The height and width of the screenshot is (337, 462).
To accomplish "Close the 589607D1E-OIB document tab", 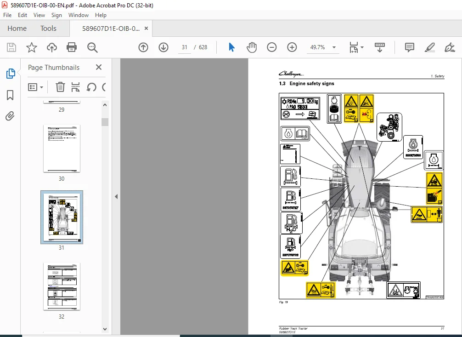I will pos(146,29).
